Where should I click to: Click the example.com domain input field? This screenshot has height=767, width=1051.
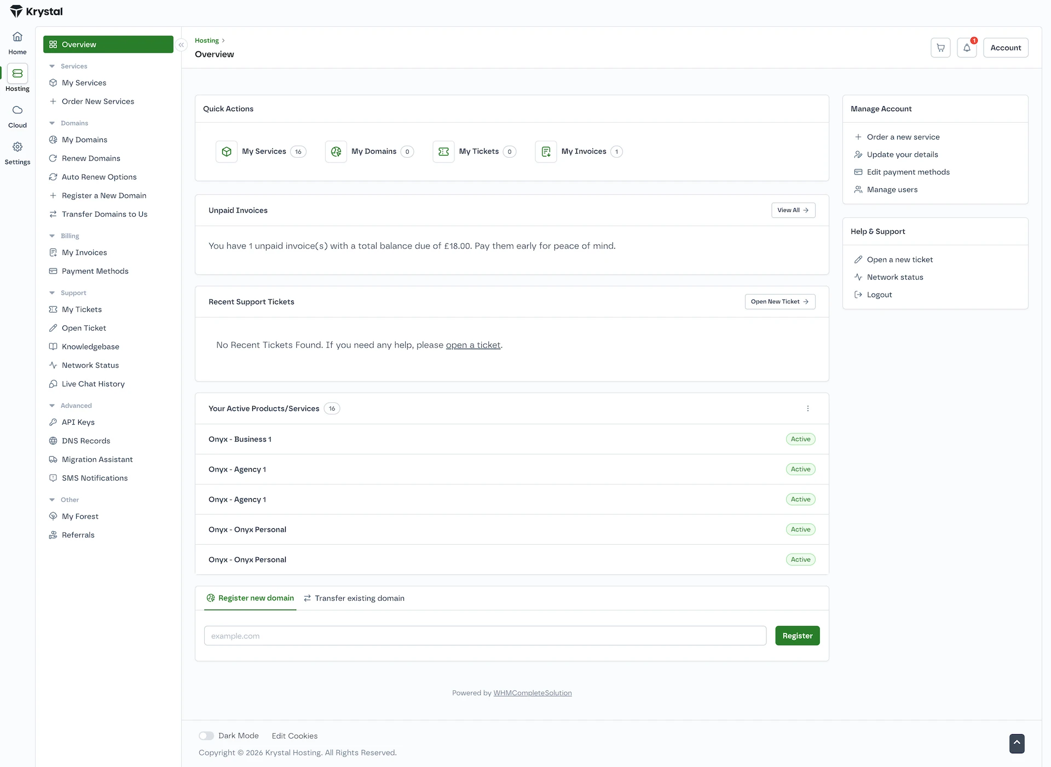pos(485,636)
